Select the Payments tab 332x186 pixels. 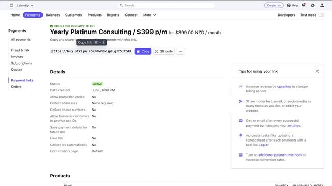33,15
